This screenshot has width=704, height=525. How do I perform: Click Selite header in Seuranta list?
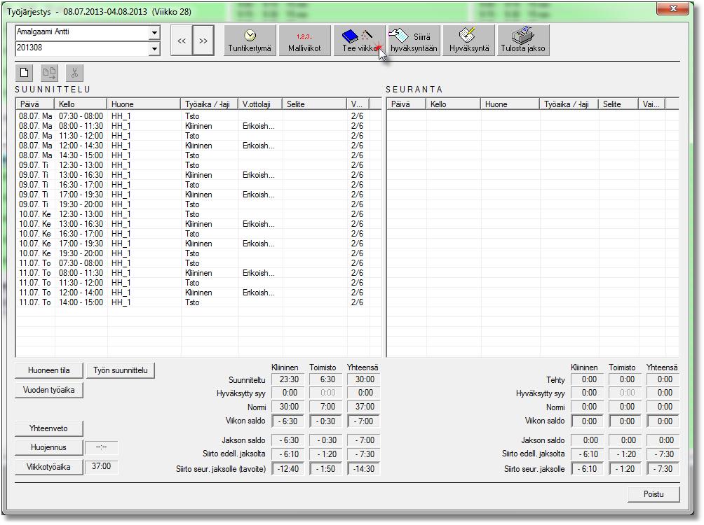tap(618, 104)
